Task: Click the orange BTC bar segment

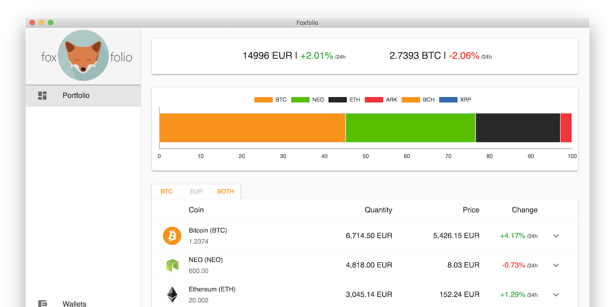Action: coord(252,128)
